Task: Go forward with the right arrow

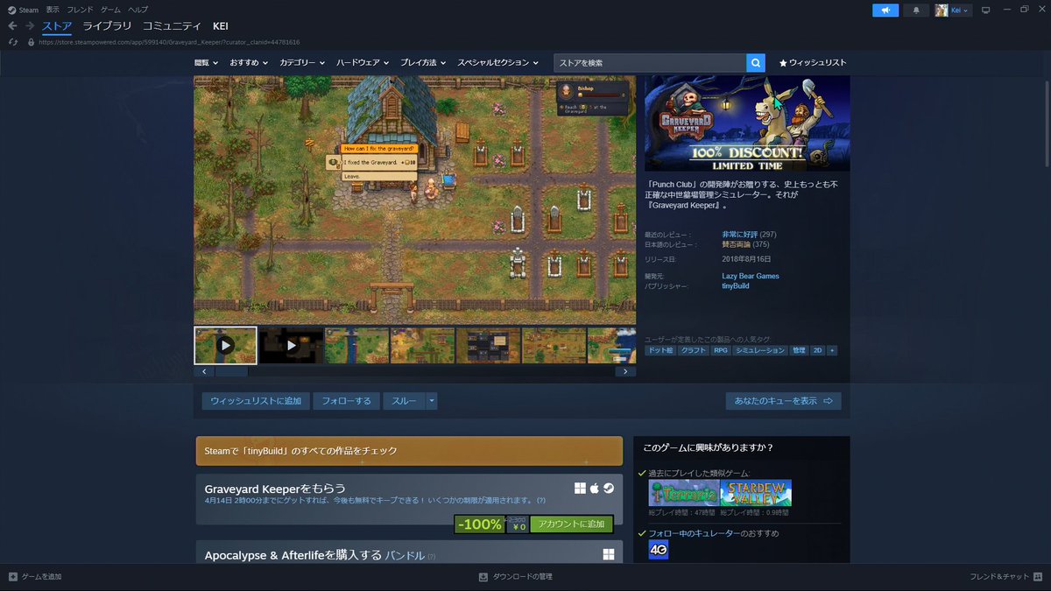Action: 30,25
